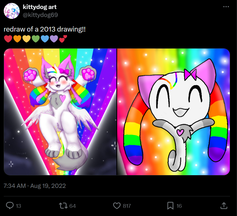Open the kittydog art profile avatar
The width and height of the screenshot is (237, 216).
coord(11,11)
